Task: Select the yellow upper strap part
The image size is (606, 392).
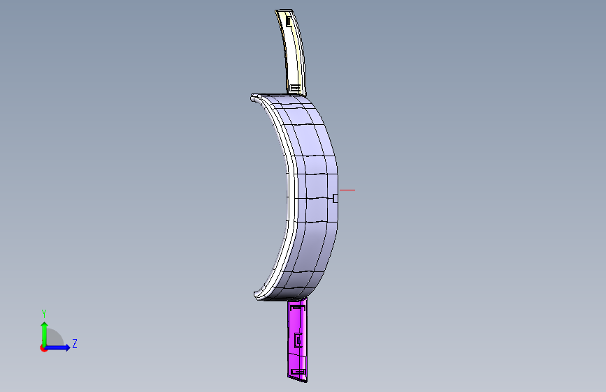Action: tap(294, 52)
